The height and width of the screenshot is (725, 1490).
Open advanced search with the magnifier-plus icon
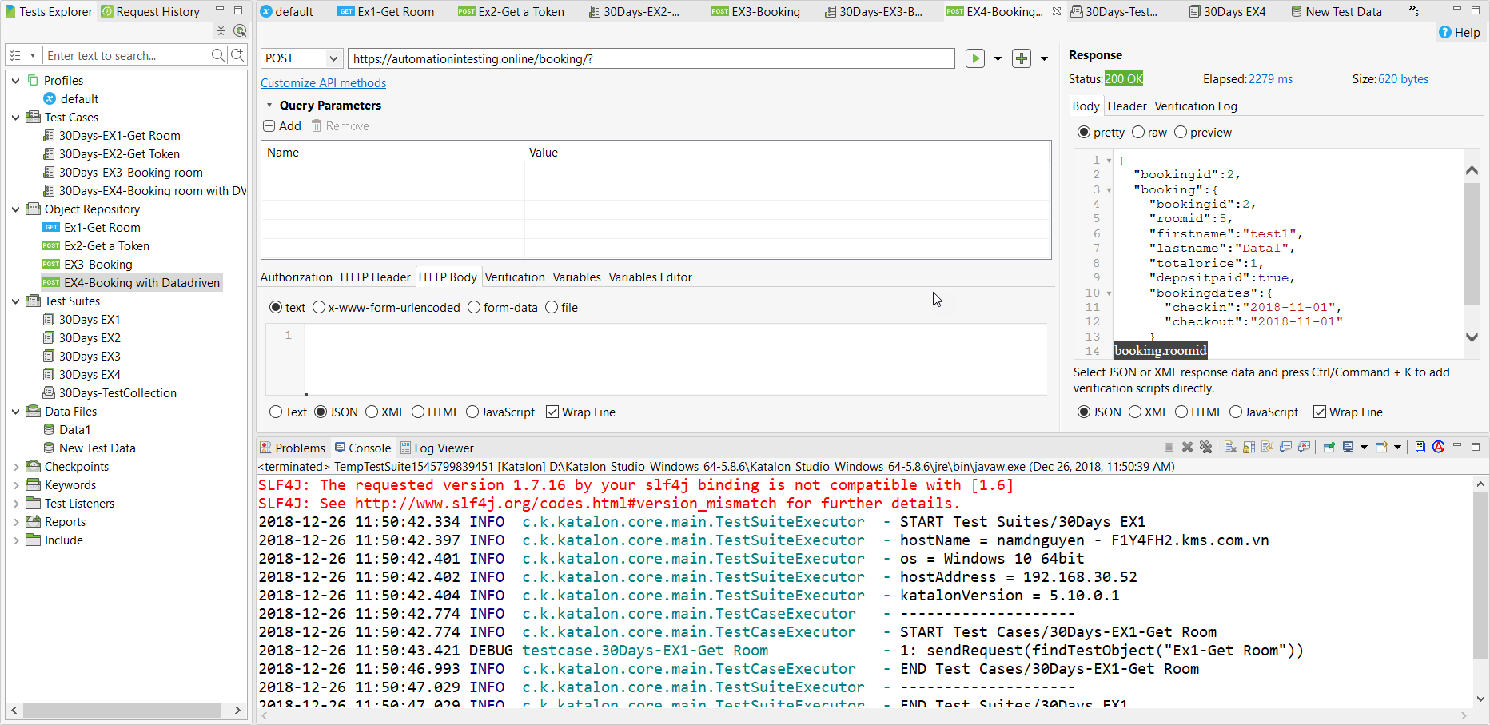[237, 55]
